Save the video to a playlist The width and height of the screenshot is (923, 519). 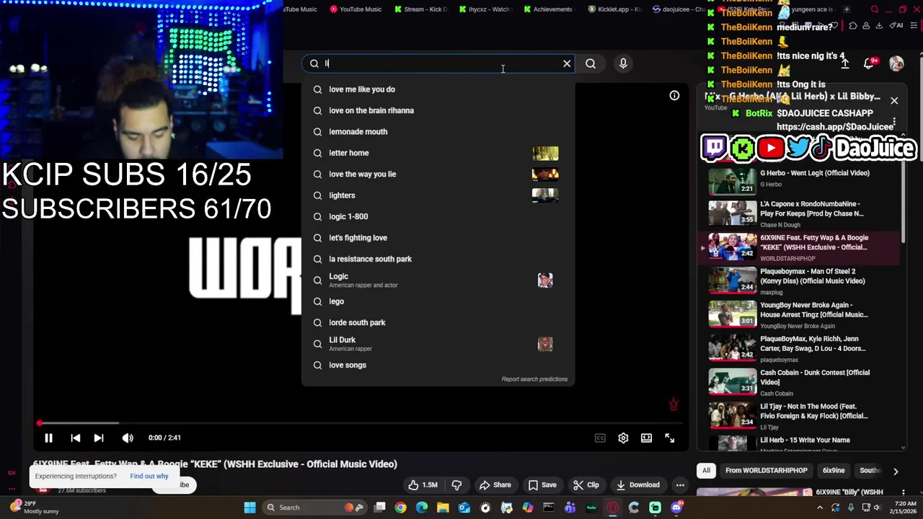[x=542, y=485]
